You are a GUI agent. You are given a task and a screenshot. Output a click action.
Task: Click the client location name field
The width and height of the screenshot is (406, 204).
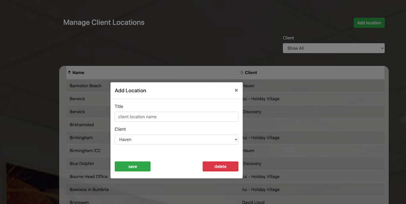(x=176, y=117)
